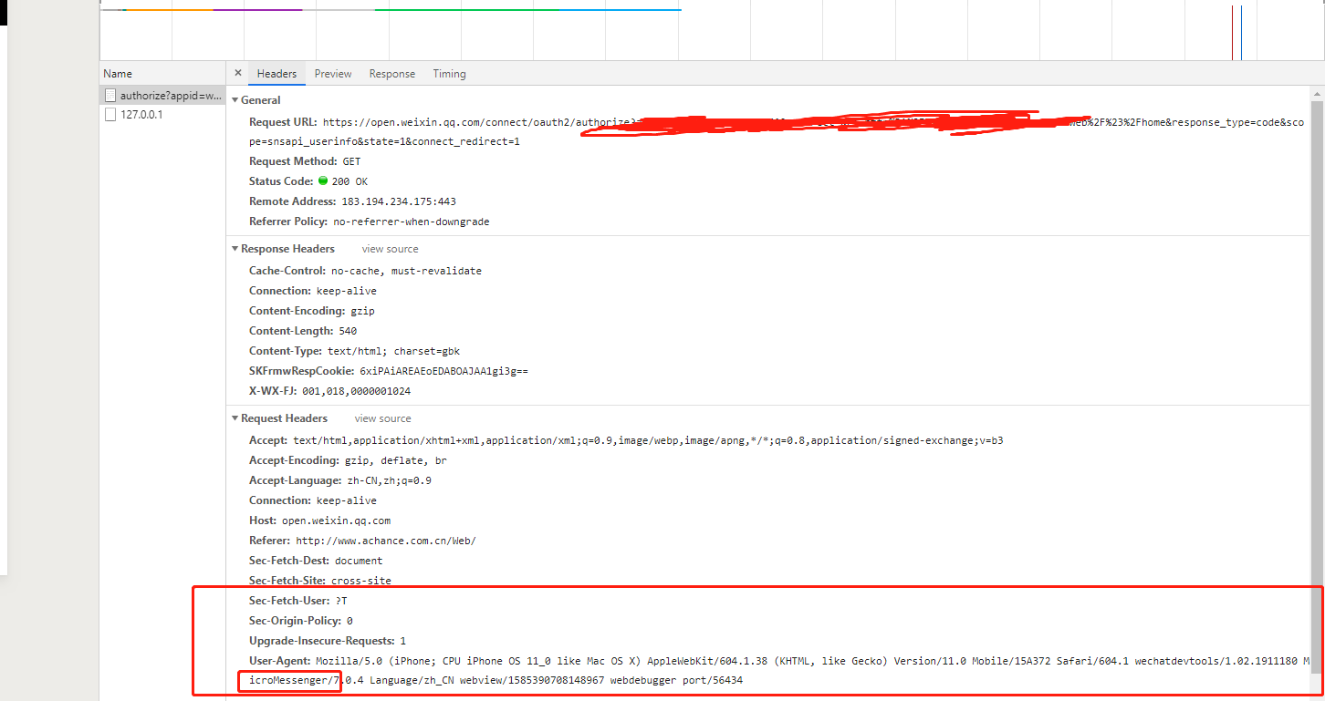Open the Preview tab
The image size is (1325, 701).
coord(333,74)
